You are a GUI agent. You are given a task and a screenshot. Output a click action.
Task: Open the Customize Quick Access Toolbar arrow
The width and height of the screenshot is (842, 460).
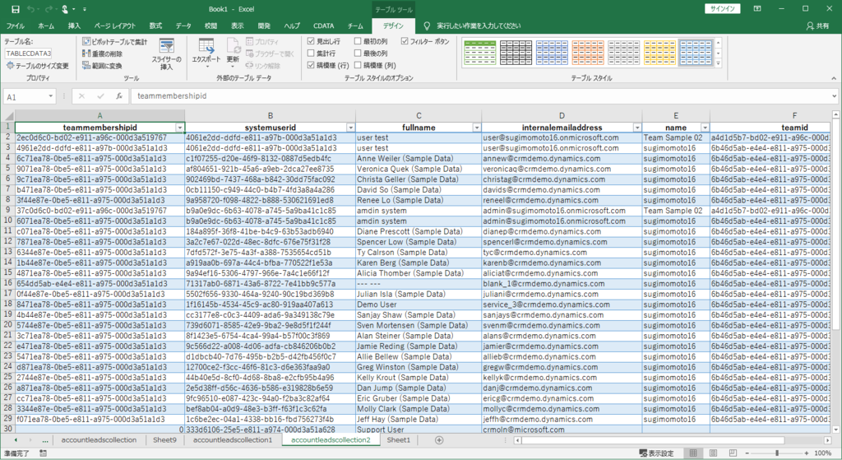[85, 9]
